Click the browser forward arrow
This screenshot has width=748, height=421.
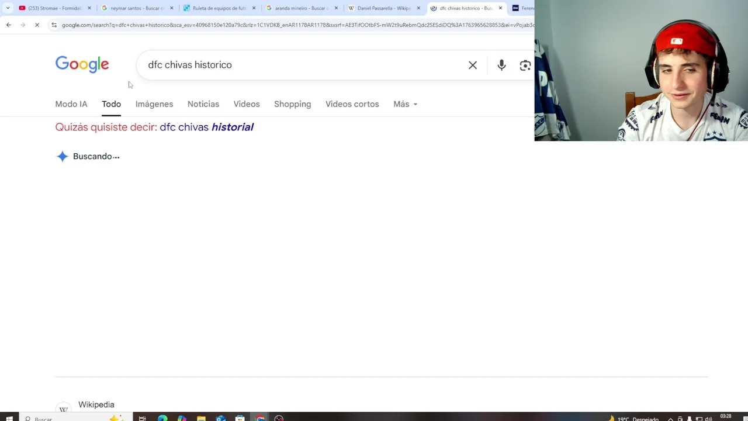23,25
